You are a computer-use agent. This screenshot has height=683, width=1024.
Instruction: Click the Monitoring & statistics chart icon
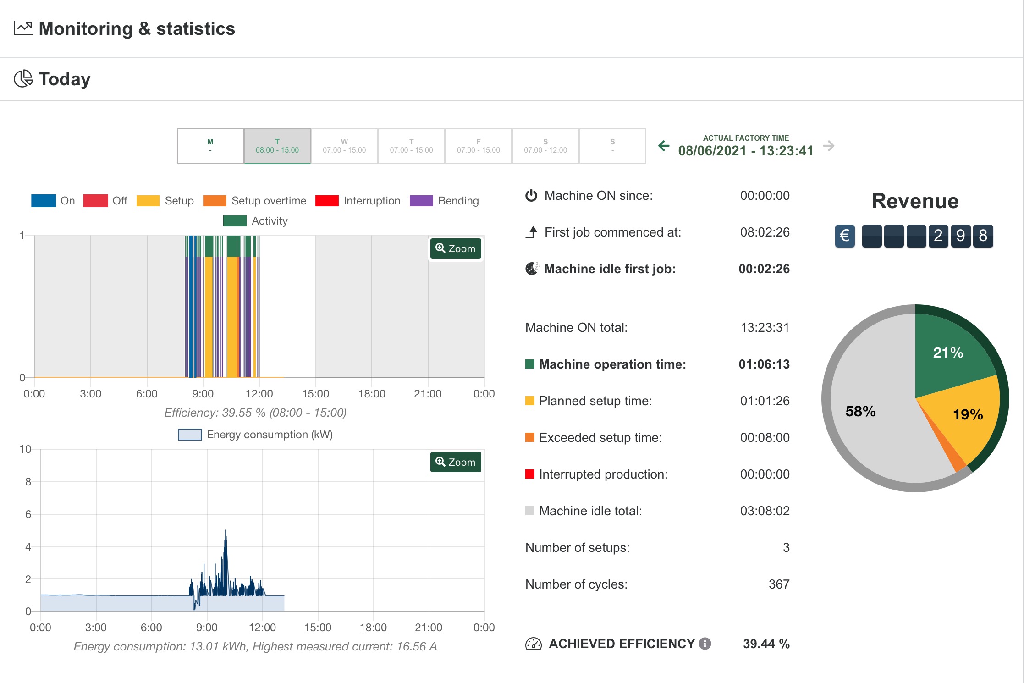(23, 28)
